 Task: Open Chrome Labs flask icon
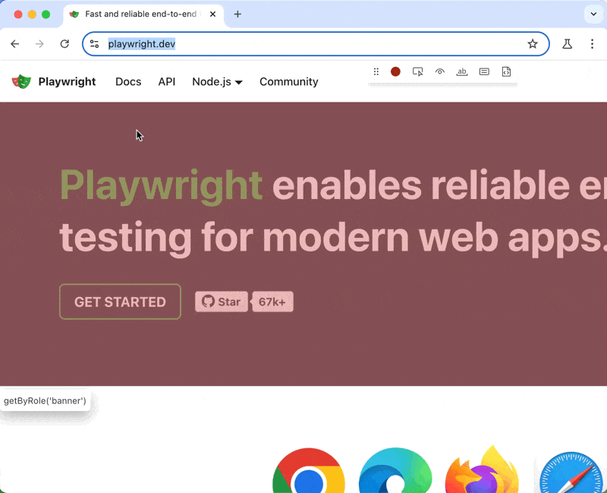567,44
